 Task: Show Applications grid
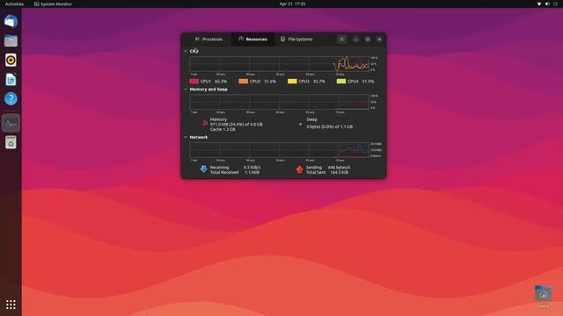11,305
